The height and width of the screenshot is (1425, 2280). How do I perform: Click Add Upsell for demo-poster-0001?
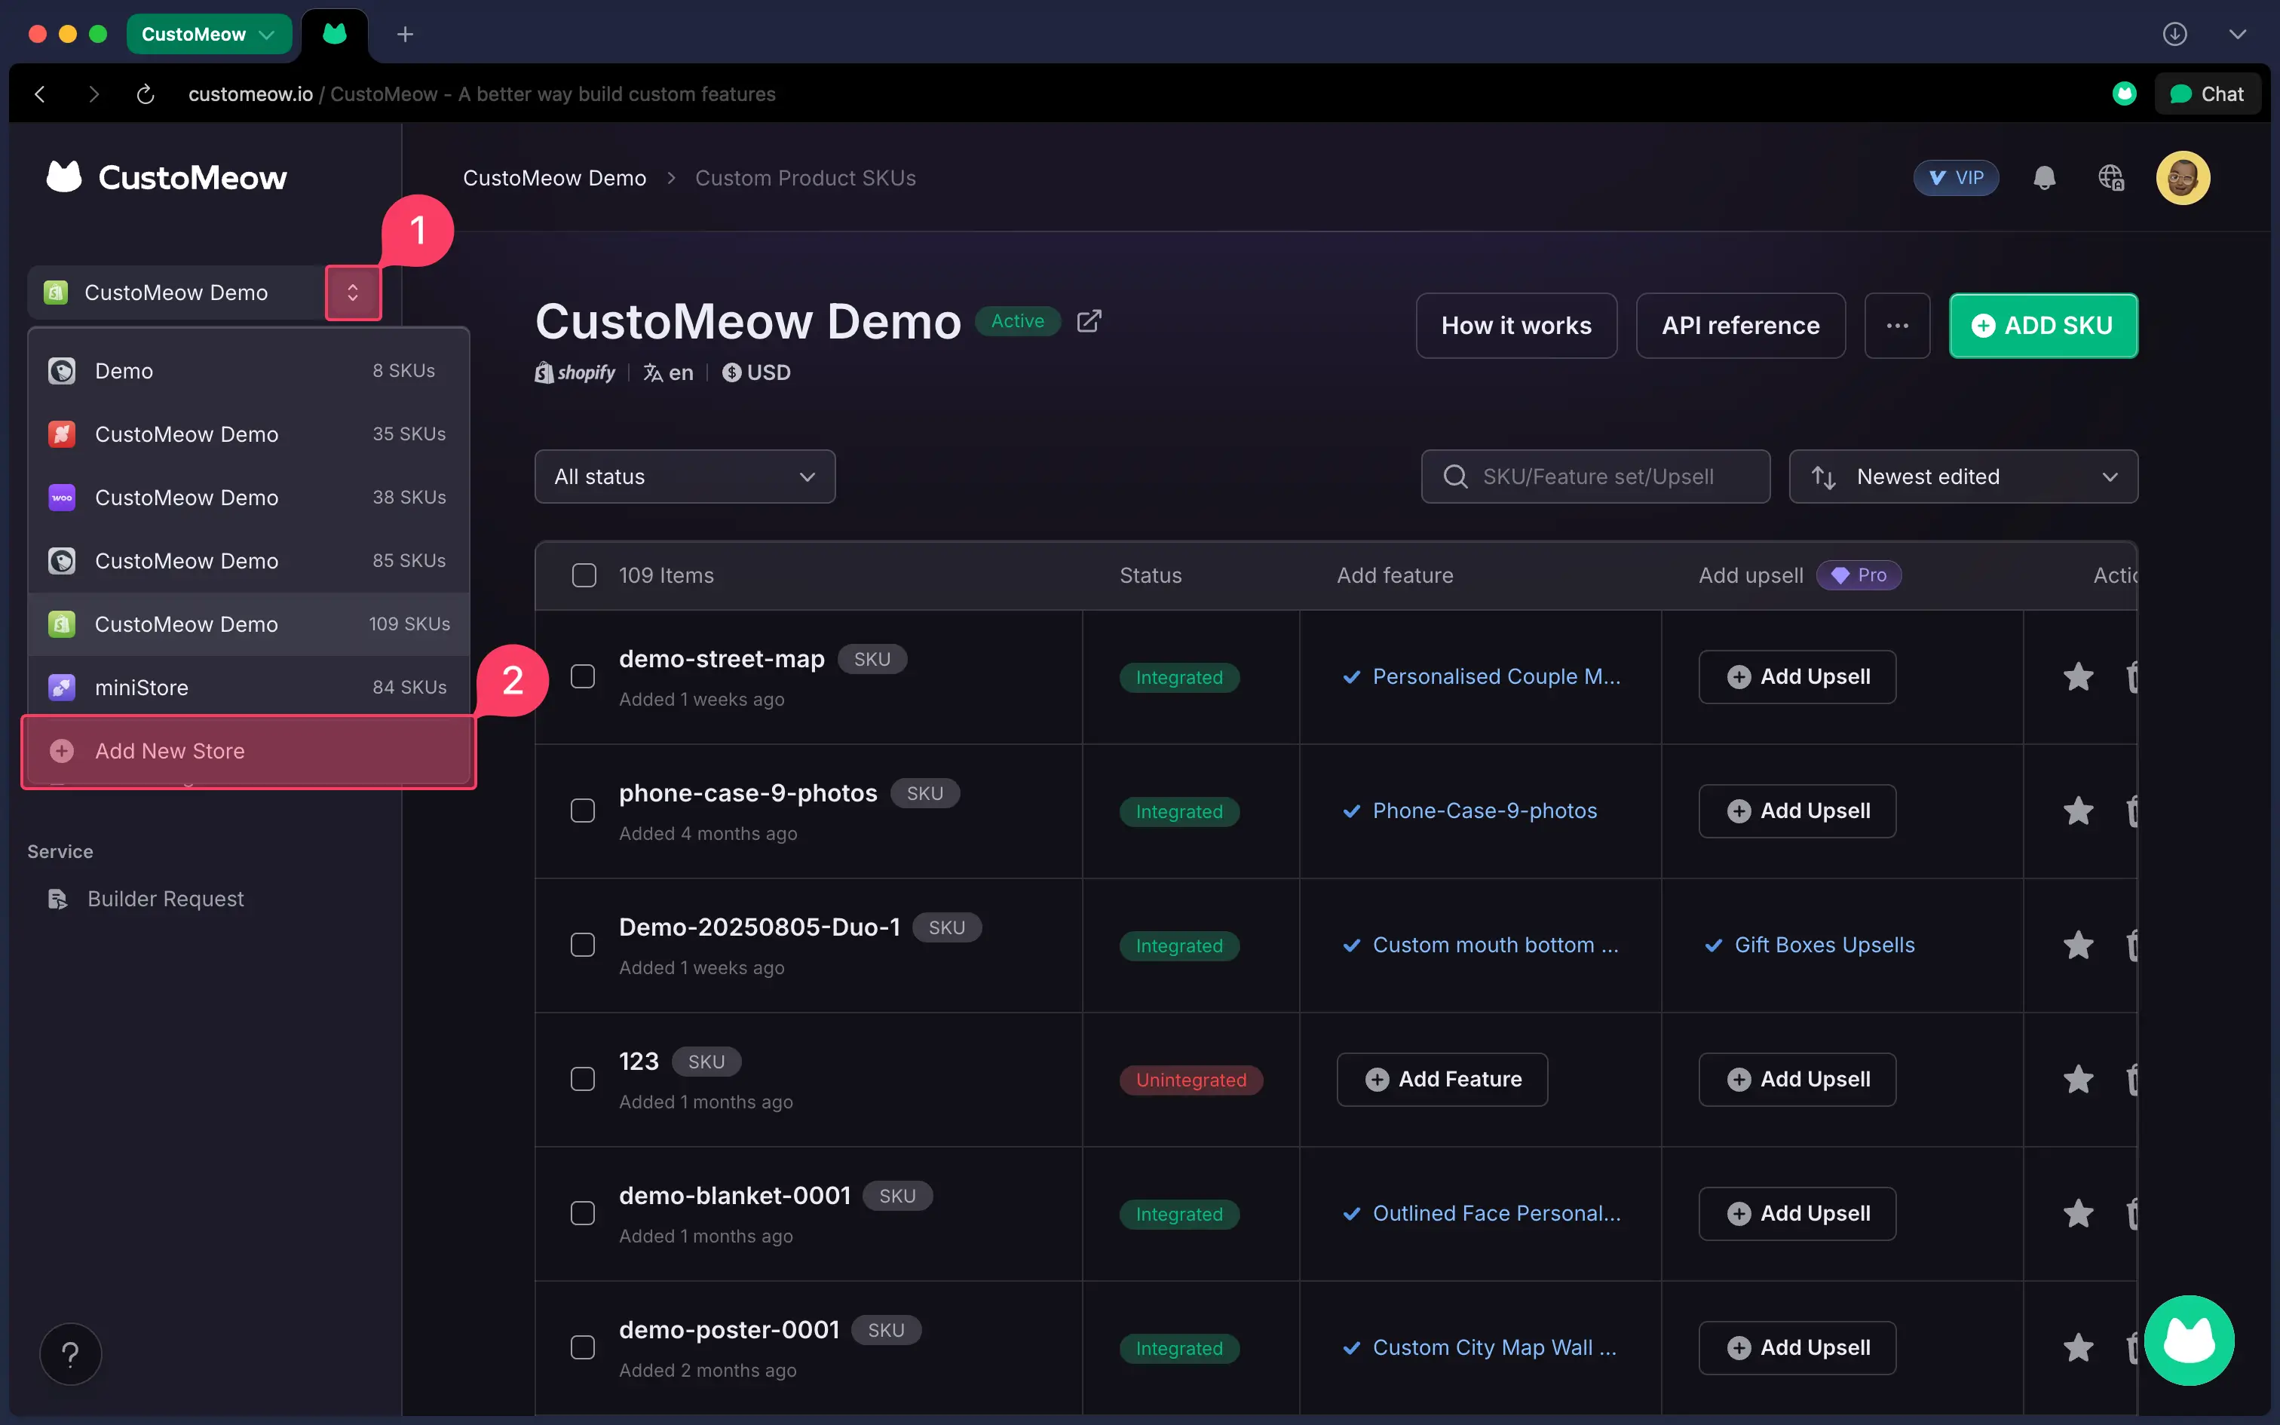click(1797, 1348)
